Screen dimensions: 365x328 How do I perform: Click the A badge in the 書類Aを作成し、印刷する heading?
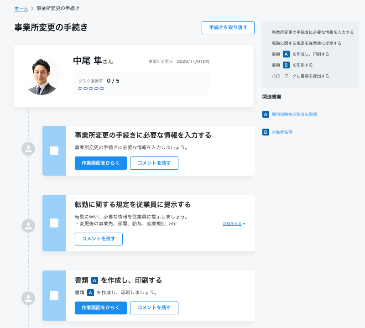[x=94, y=280]
